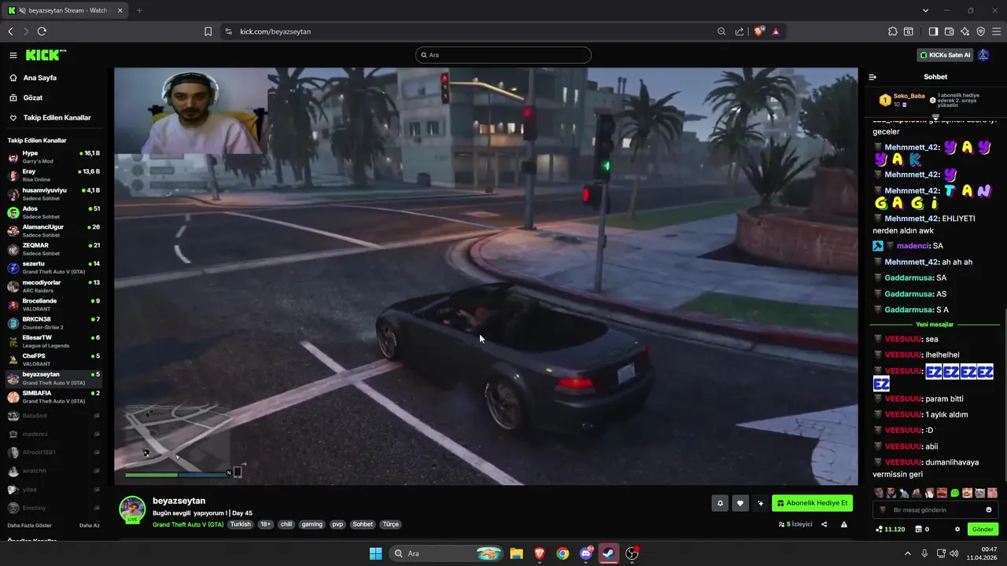Open EllesarTW League of Legends channel
Screen dimensions: 1007x566
pos(53,341)
